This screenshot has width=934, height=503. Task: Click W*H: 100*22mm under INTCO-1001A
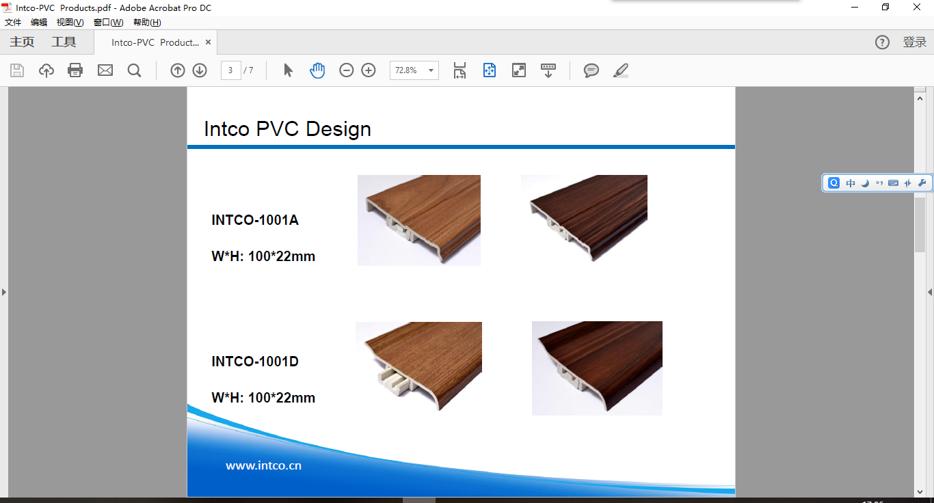[x=263, y=257]
